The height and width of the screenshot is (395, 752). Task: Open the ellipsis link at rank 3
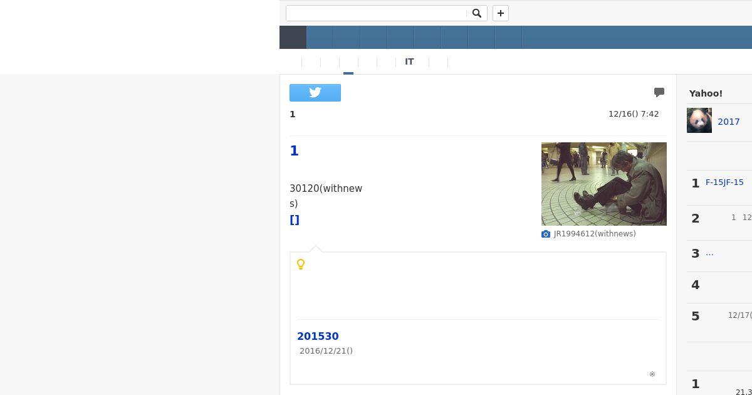[x=709, y=253]
